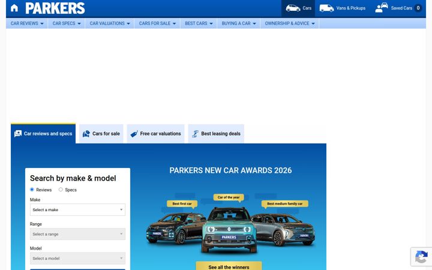Open the teal Car of the year vehicle image
Viewport: 432px width, 270px height.
[229, 229]
